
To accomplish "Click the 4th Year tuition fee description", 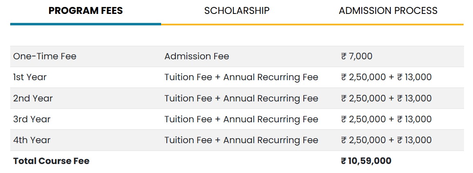I will [x=241, y=140].
